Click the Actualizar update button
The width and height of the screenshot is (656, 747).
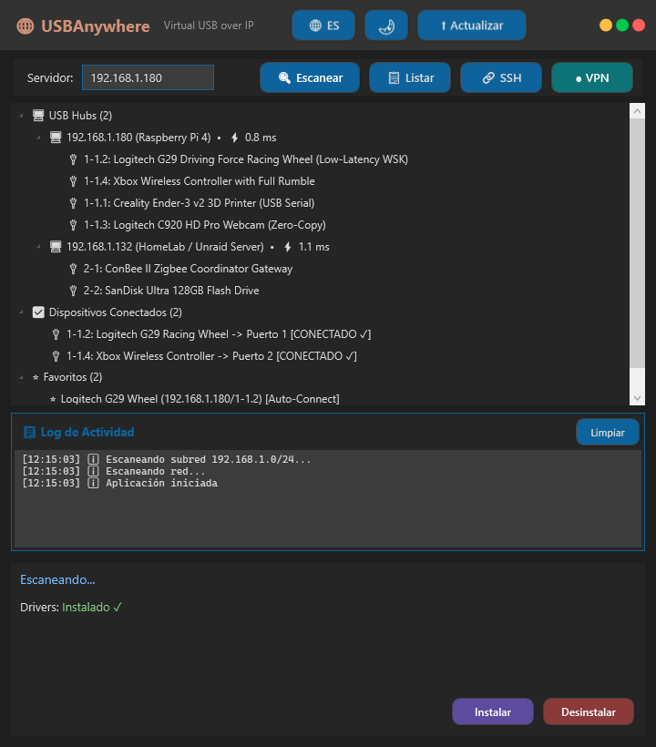click(x=472, y=26)
